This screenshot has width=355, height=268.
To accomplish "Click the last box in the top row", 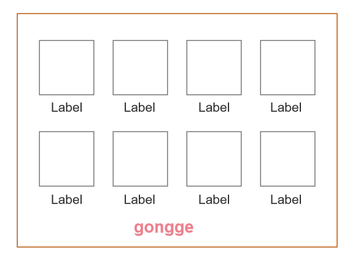I will (288, 68).
